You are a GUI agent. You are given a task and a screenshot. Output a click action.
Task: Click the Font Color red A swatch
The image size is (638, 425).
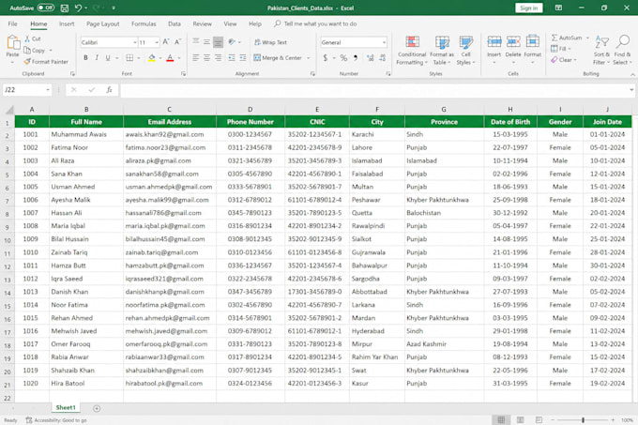coord(170,58)
